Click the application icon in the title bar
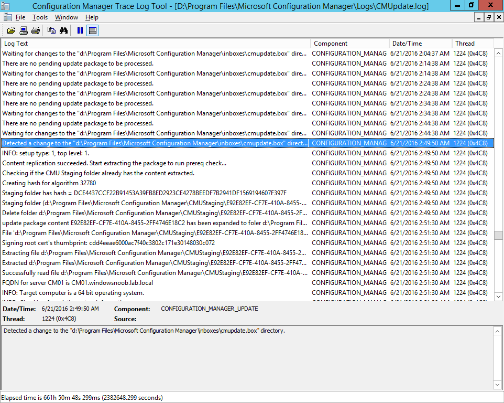The height and width of the screenshot is (403, 504). coord(5,6)
